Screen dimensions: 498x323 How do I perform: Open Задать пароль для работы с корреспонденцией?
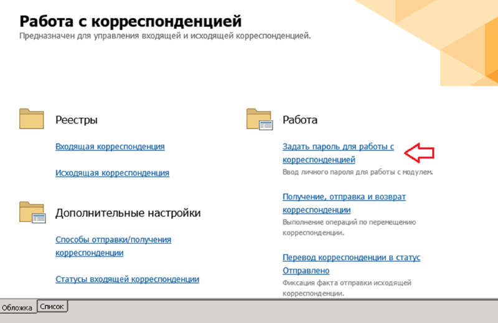(338, 153)
